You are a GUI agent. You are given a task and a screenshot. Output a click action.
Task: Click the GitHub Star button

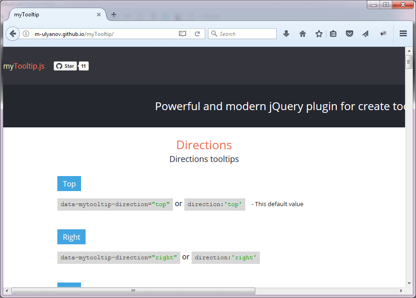pyautogui.click(x=65, y=66)
